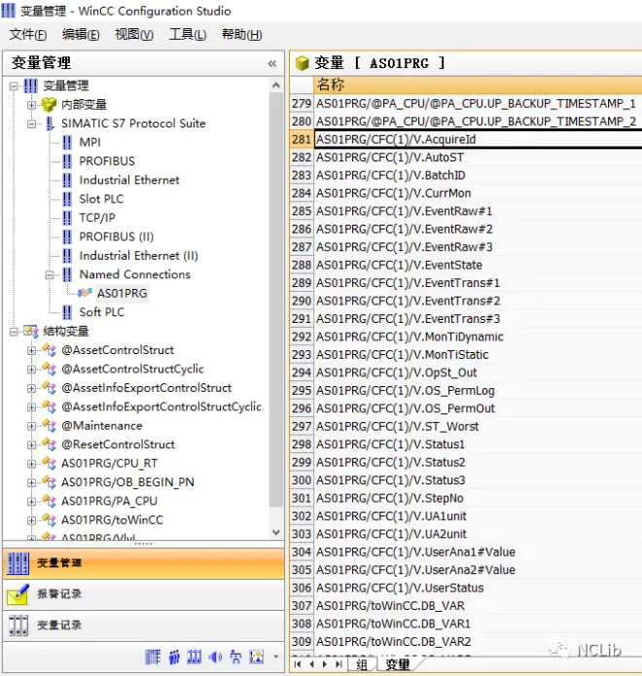
Task: Select the MPI channel unit icon
Action: point(67,142)
